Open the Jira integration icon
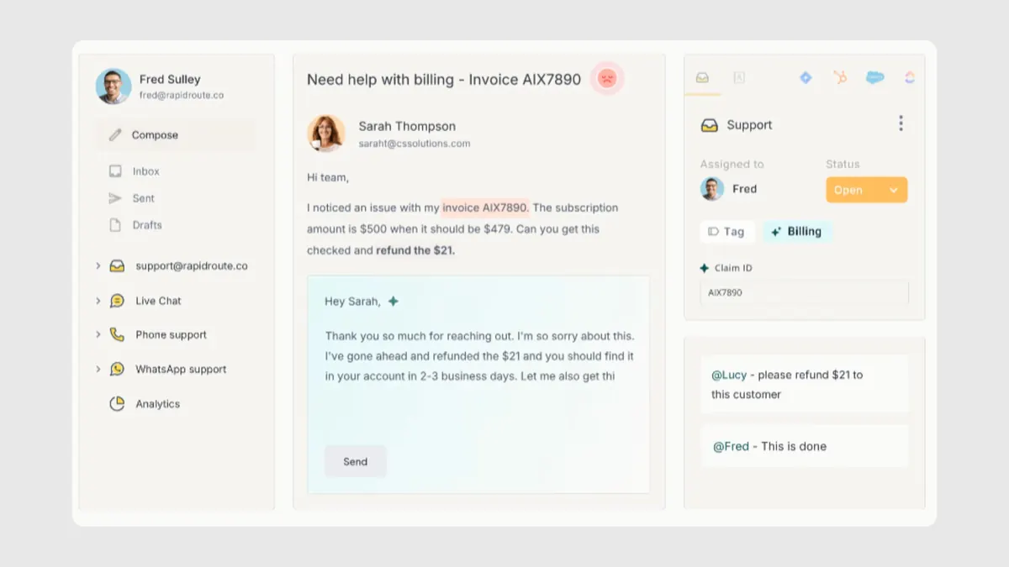Image resolution: width=1009 pixels, height=567 pixels. coord(806,77)
